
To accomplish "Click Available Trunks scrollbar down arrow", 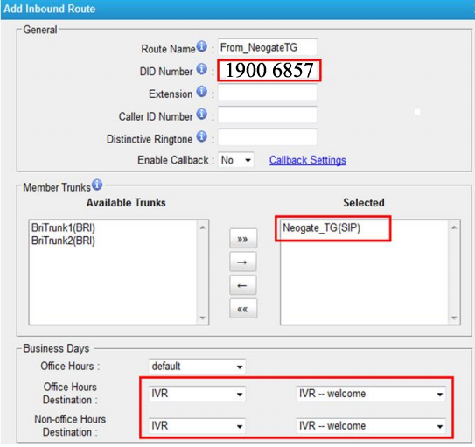I will 203,318.
